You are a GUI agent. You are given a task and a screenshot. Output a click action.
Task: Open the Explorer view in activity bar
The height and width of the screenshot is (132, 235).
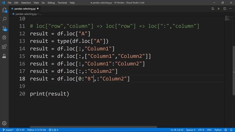click(4, 10)
